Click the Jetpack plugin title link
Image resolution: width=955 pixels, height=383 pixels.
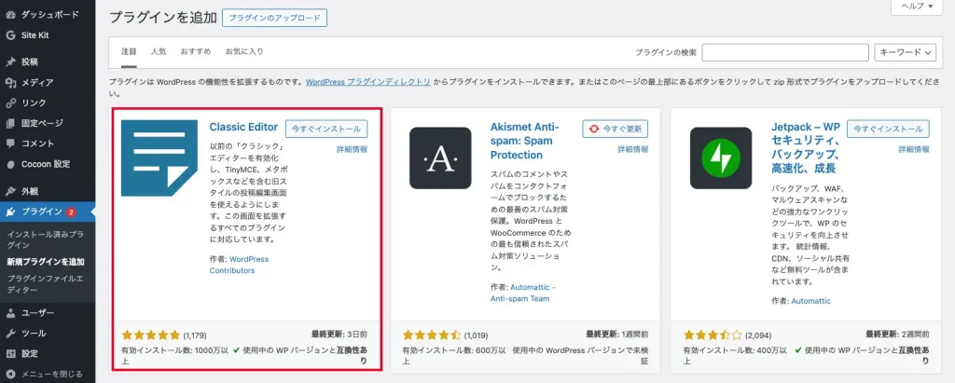pyautogui.click(x=807, y=148)
